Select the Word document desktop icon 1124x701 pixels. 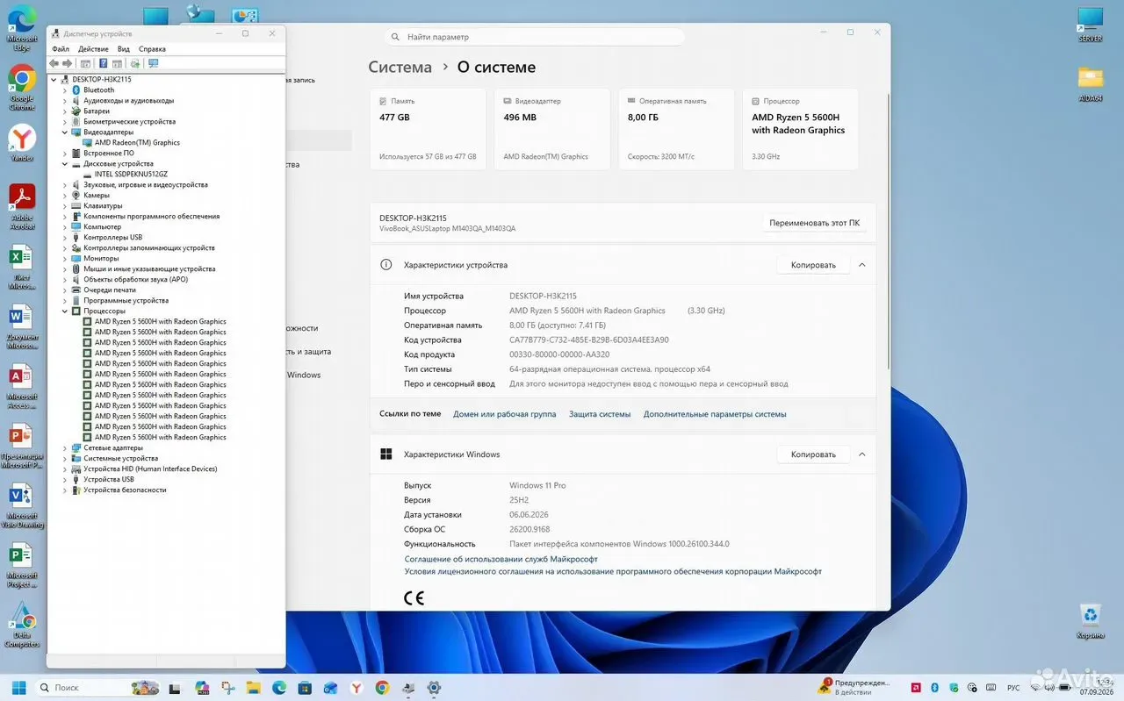[21, 326]
